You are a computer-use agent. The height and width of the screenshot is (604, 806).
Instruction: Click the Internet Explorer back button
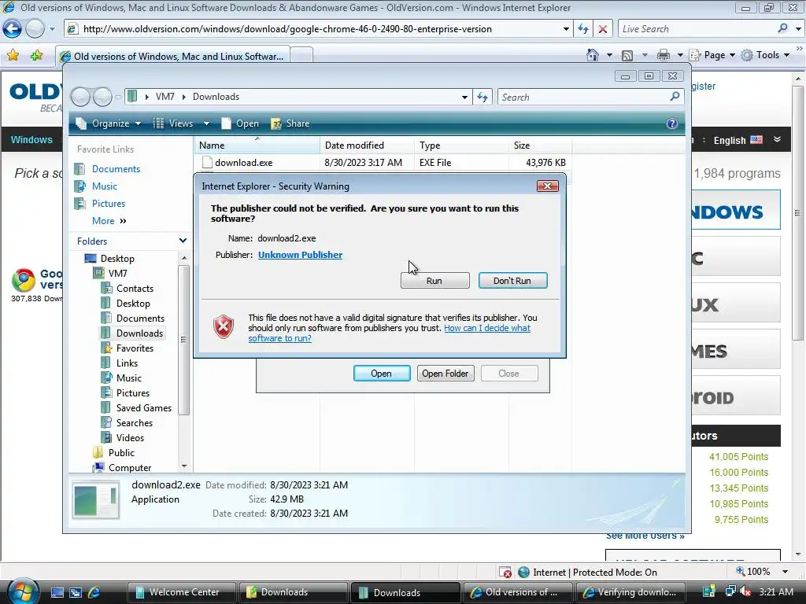click(13, 29)
